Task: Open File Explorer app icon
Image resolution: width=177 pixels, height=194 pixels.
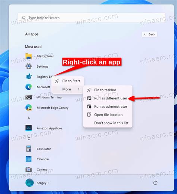Action: pos(28,56)
